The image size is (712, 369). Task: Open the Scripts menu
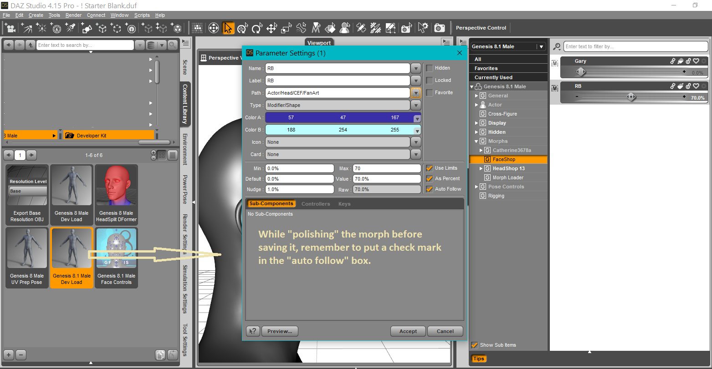pyautogui.click(x=142, y=15)
